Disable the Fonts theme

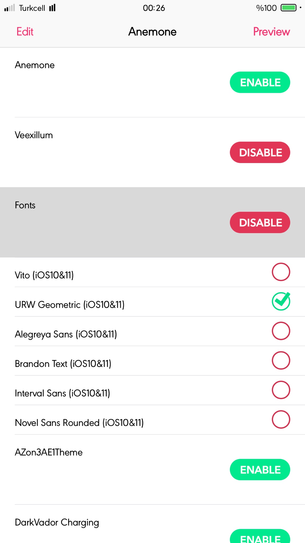point(260,222)
